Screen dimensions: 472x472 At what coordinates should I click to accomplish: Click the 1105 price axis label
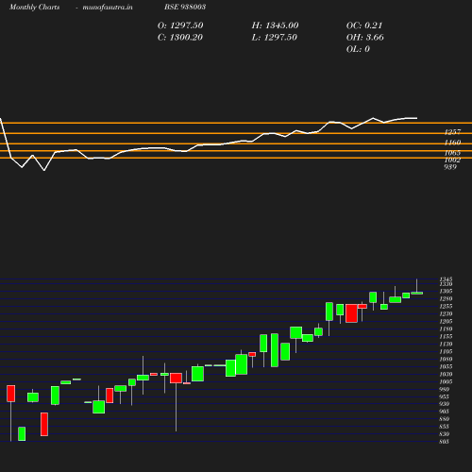click(x=446, y=351)
